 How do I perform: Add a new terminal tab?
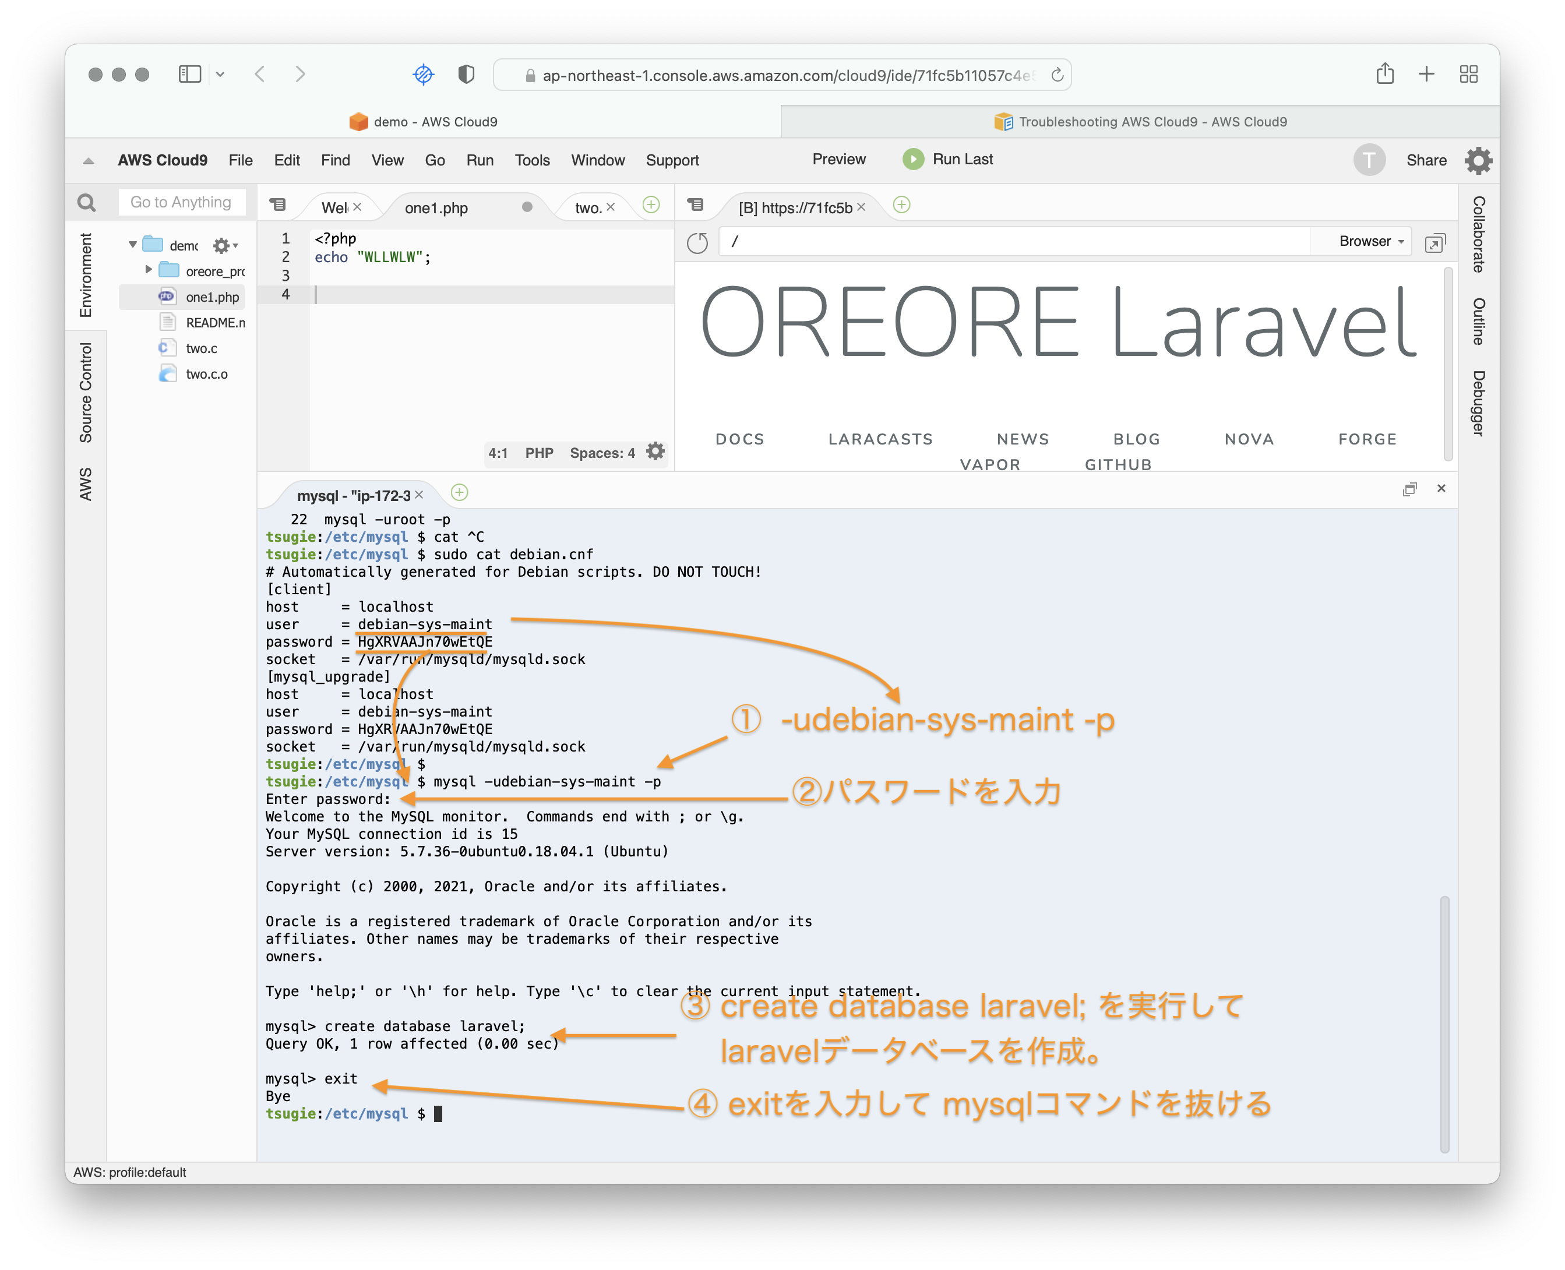460,492
